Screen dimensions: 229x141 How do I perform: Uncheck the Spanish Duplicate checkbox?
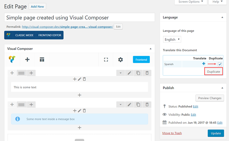coord(220,64)
